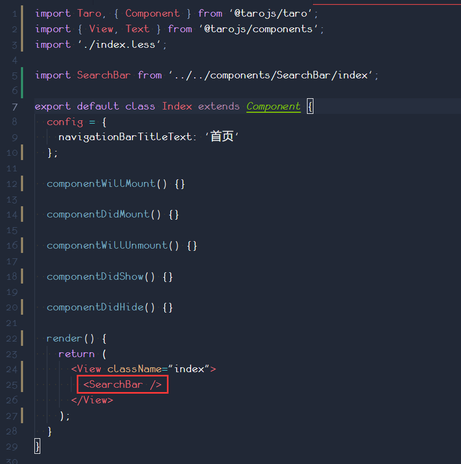Click the closing brace highlighted on line 29
461x464 pixels.
[37, 446]
